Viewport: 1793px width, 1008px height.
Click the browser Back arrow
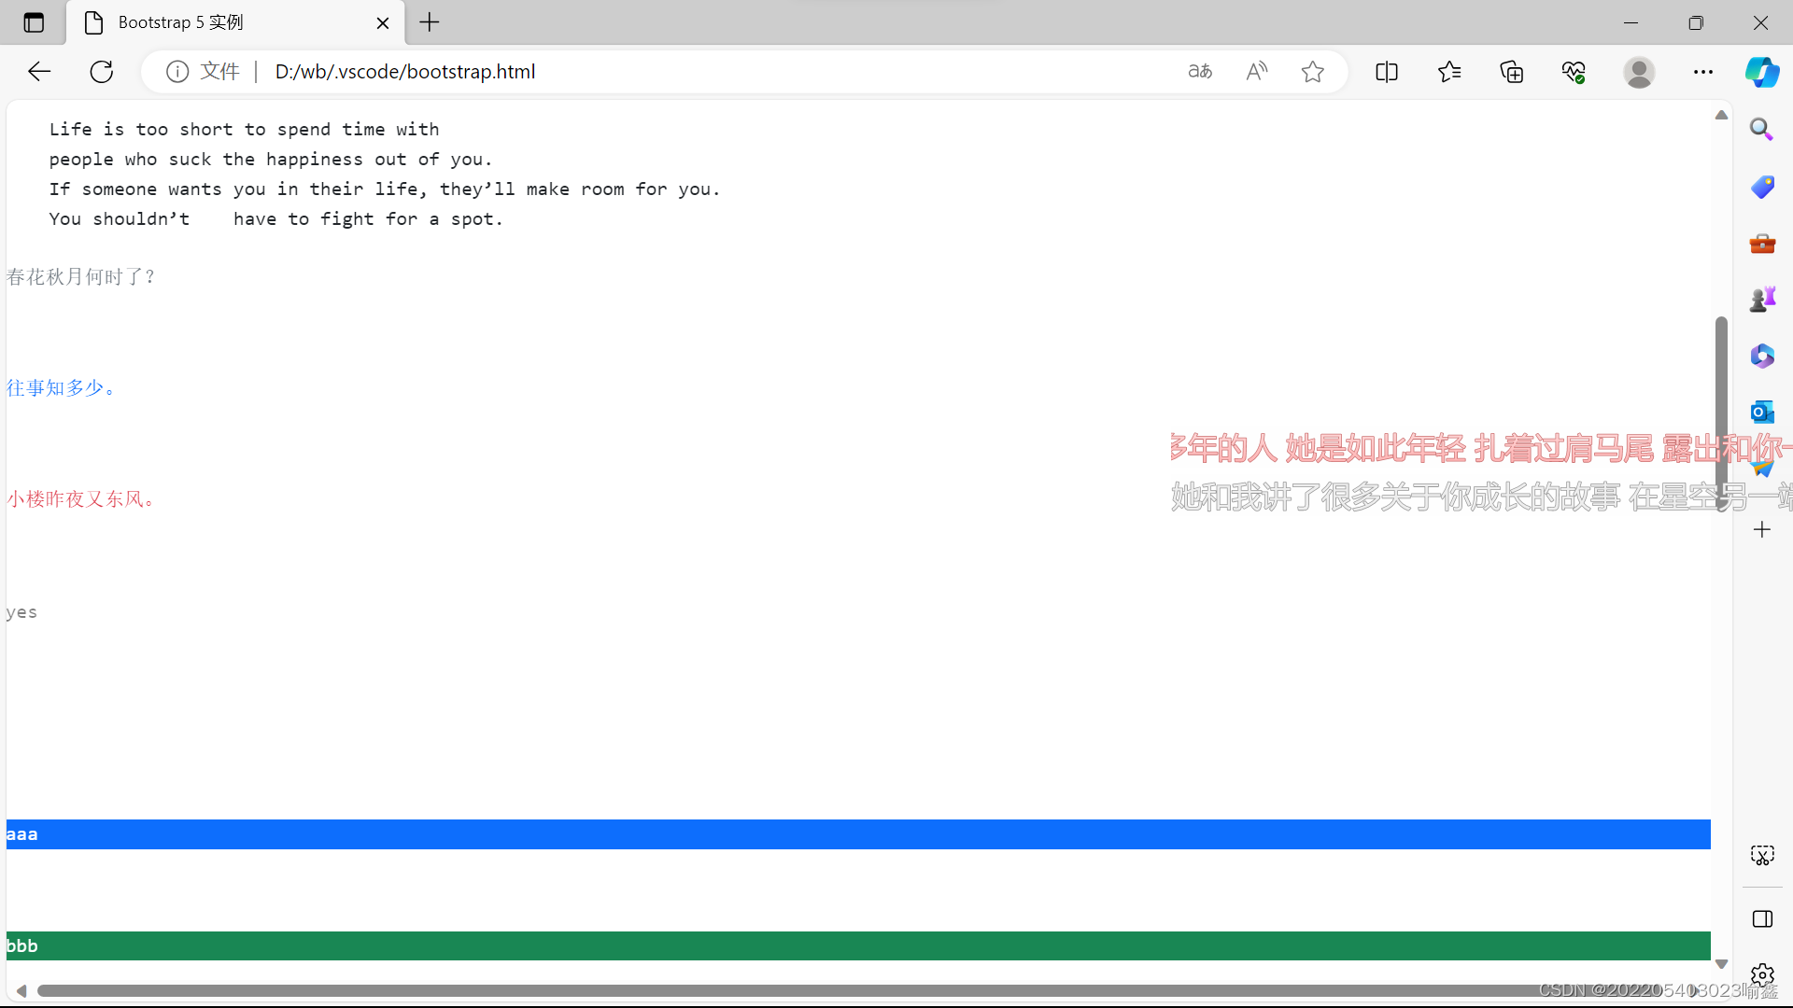click(x=39, y=72)
